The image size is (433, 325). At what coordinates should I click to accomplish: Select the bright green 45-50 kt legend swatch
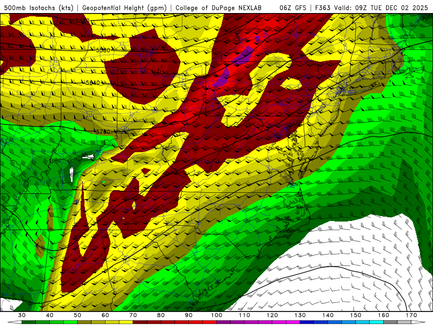click(x=70, y=322)
